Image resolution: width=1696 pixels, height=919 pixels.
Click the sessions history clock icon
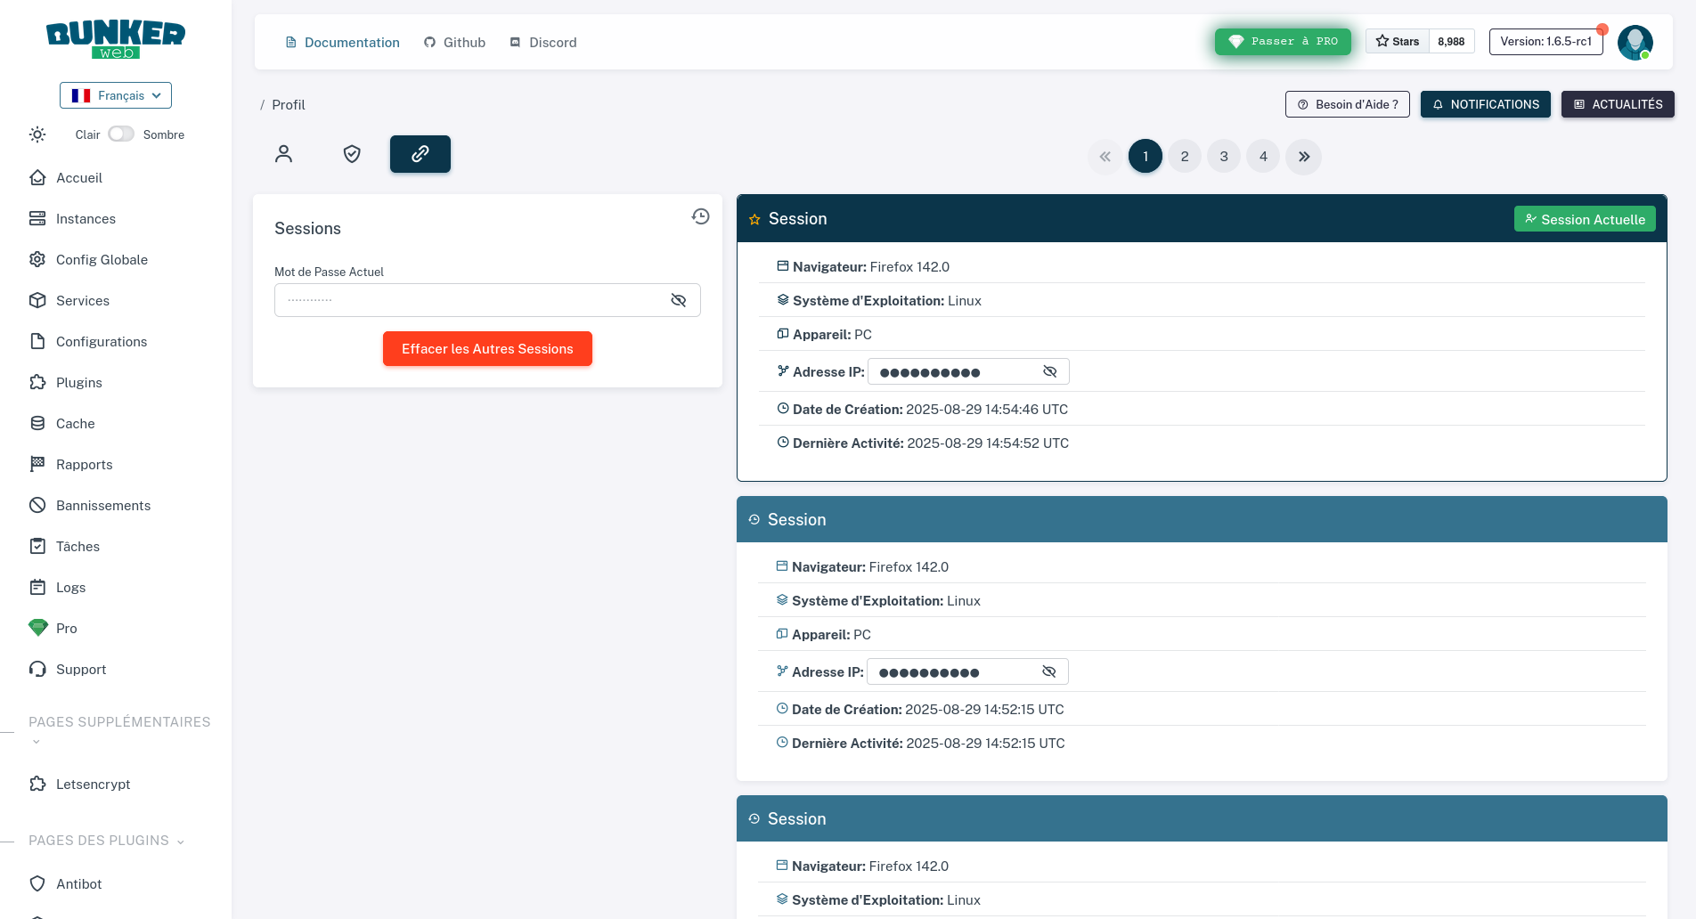click(x=701, y=216)
